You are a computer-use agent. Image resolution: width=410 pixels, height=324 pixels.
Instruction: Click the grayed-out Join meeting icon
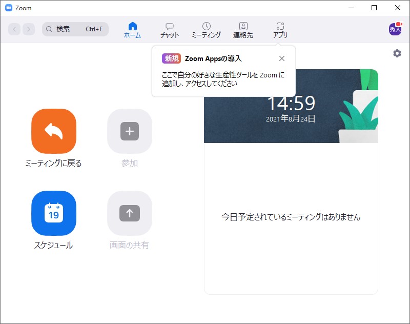(129, 131)
